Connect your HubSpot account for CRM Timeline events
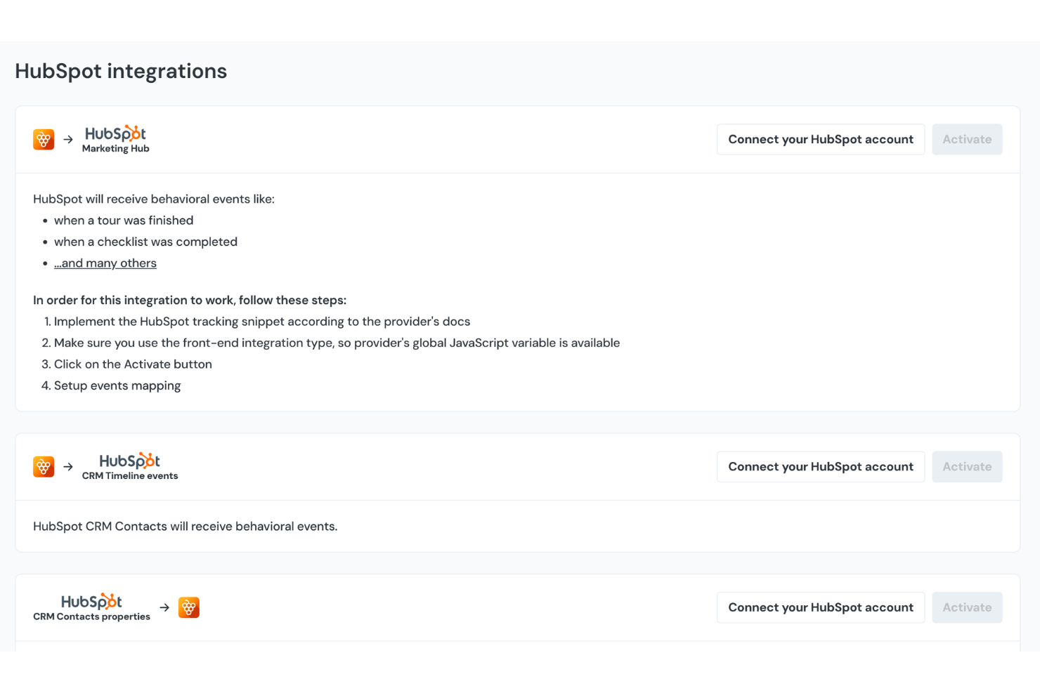 point(821,467)
